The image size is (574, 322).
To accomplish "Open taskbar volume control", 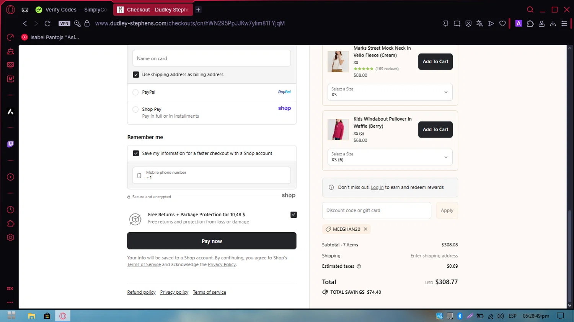I will tap(500, 316).
